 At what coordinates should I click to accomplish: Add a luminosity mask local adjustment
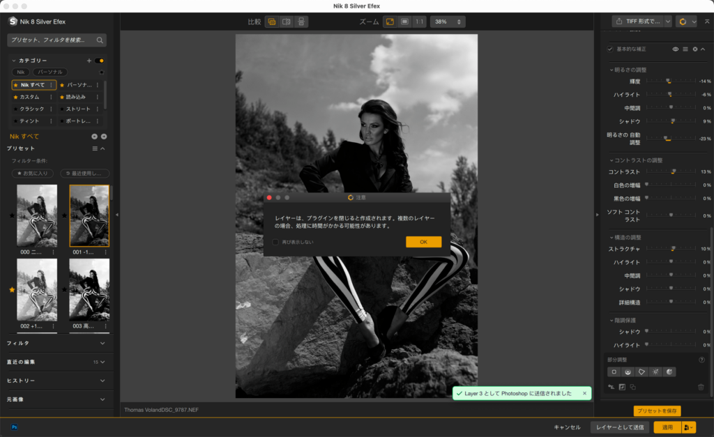pos(655,372)
